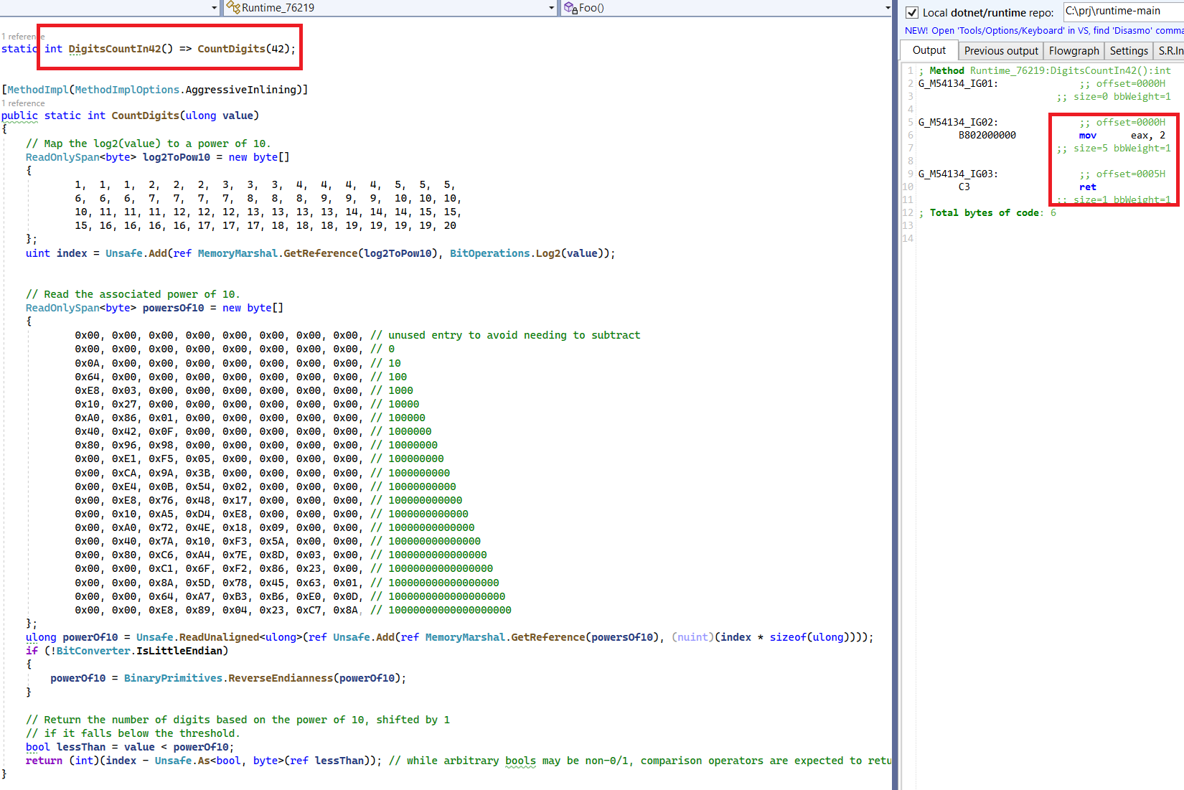Click the '; Method Runtime_76219:DigitsCountIn42' header line

point(1045,71)
